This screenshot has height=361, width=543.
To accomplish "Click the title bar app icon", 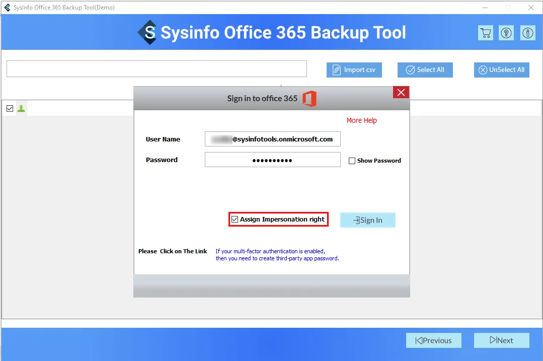I will [7, 7].
